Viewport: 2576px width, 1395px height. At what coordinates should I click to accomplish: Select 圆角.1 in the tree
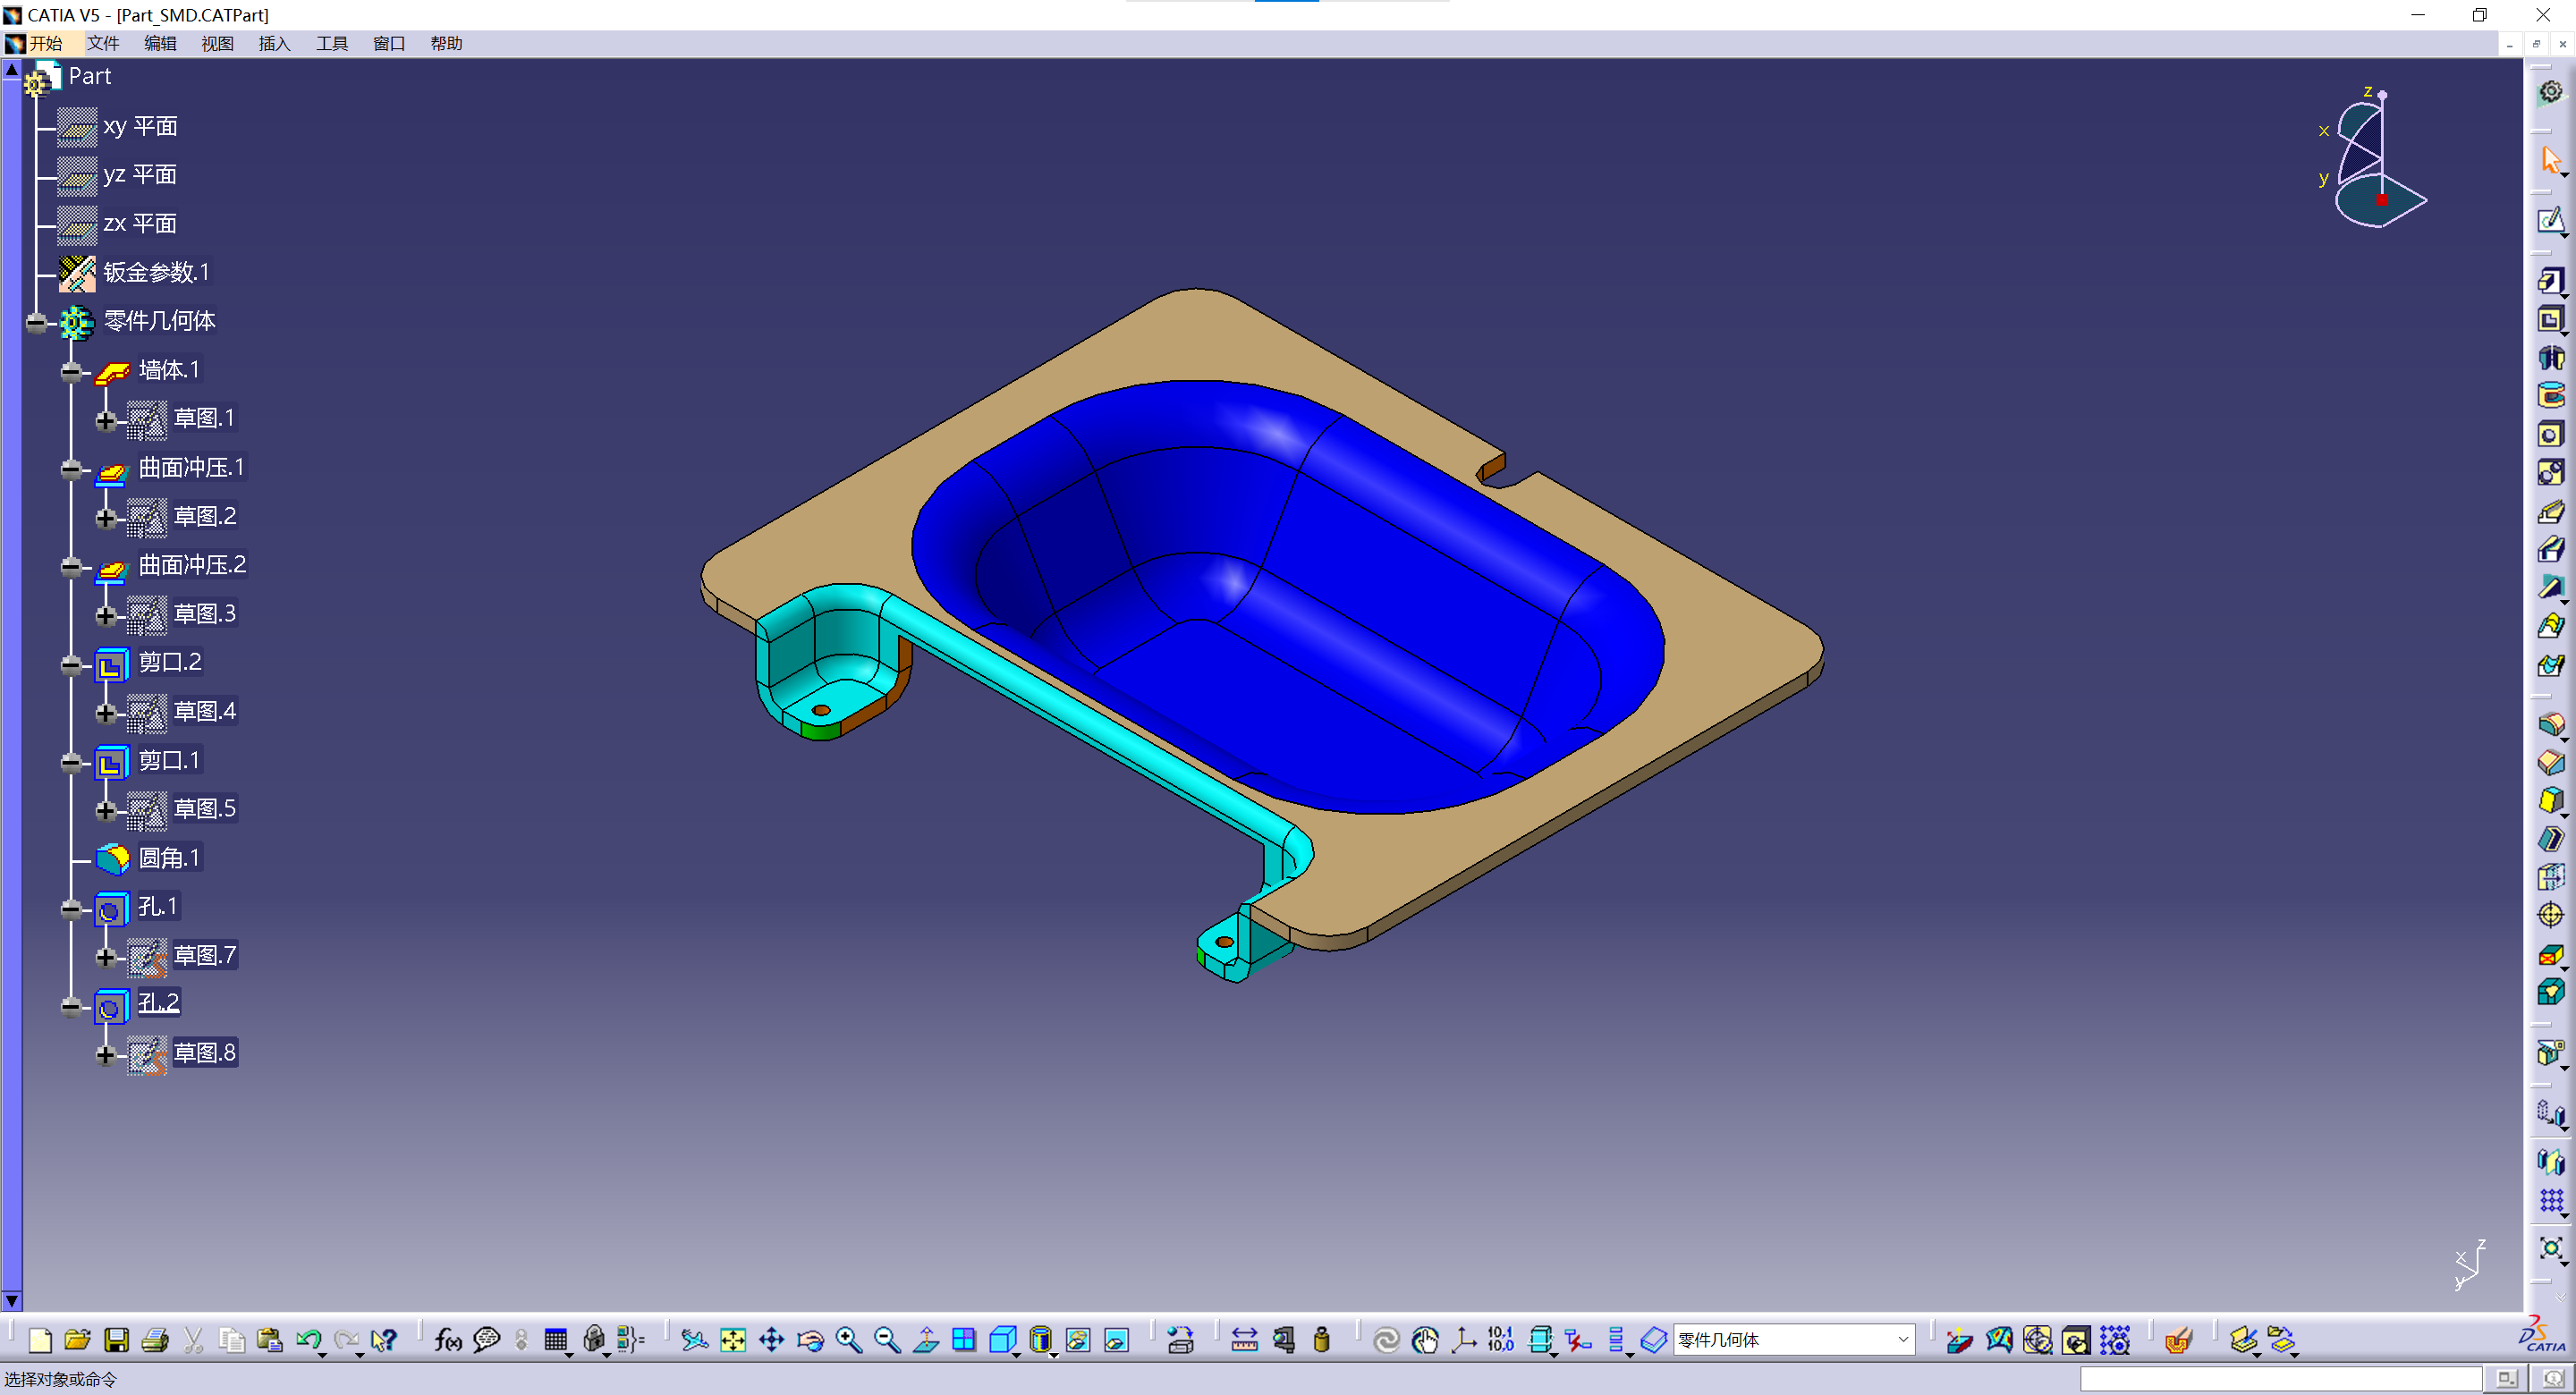point(169,858)
